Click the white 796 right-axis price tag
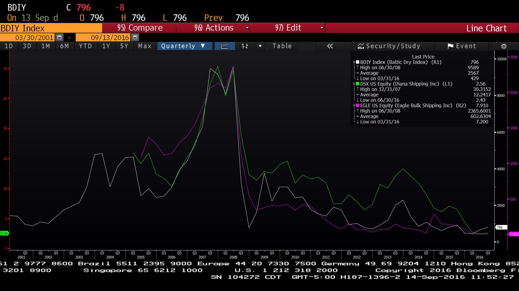This screenshot has height=291, width=519. [x=501, y=227]
